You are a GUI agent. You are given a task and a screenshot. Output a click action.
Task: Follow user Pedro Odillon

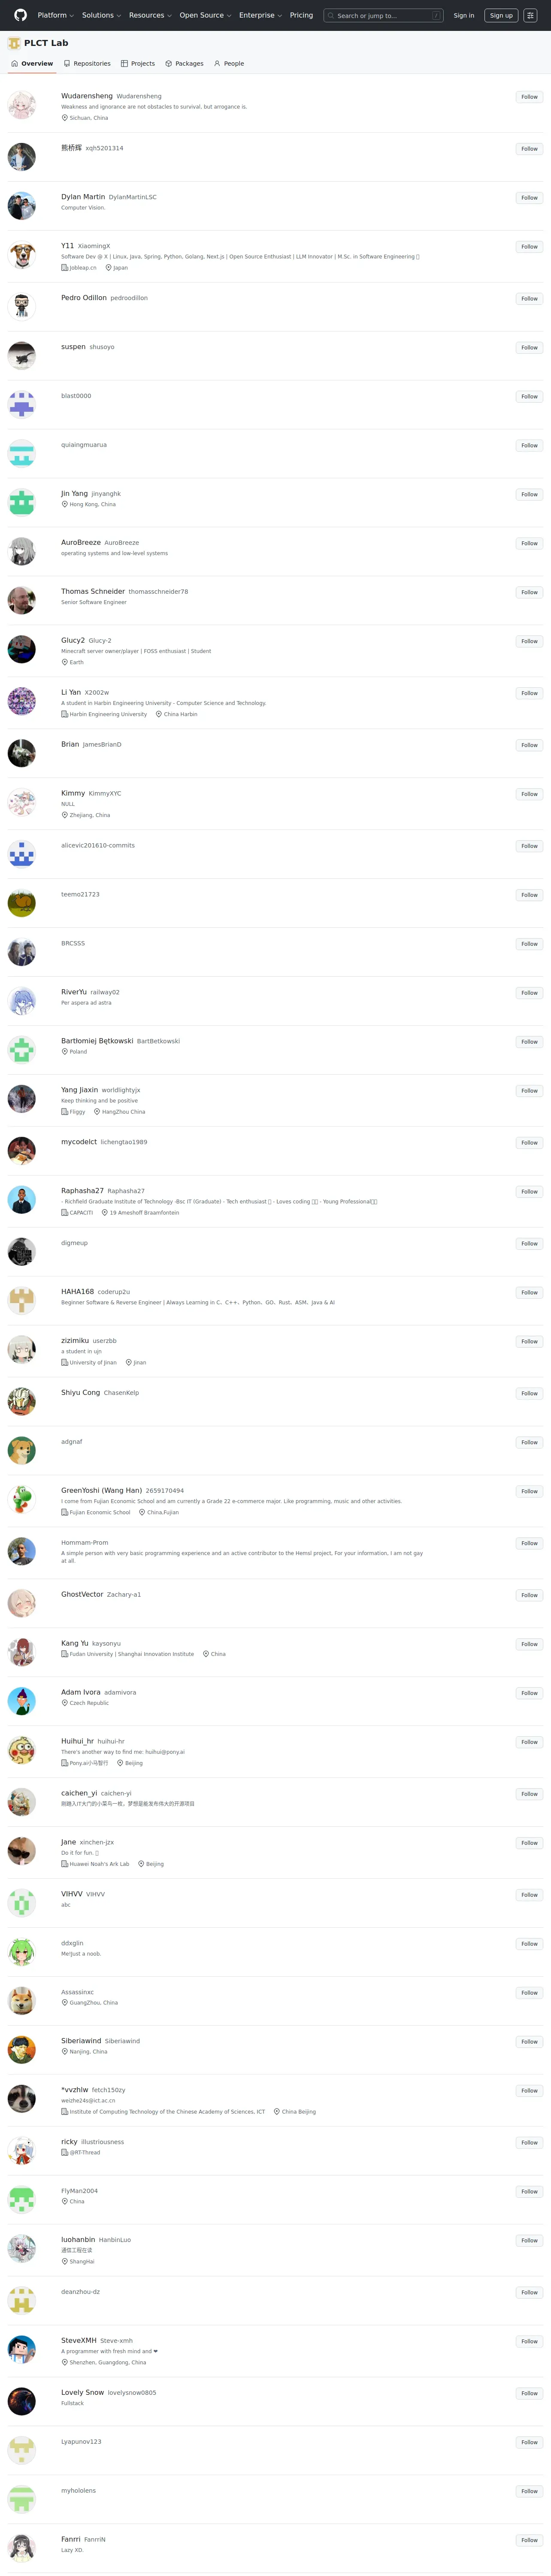[x=529, y=298]
